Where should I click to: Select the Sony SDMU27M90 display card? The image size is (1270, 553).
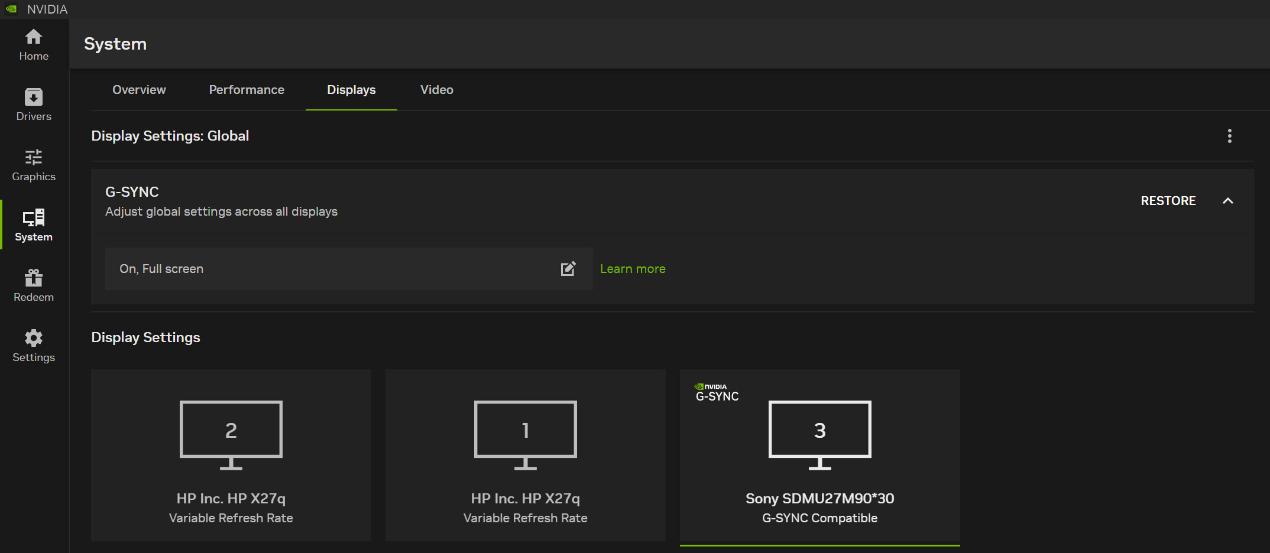pyautogui.click(x=819, y=455)
